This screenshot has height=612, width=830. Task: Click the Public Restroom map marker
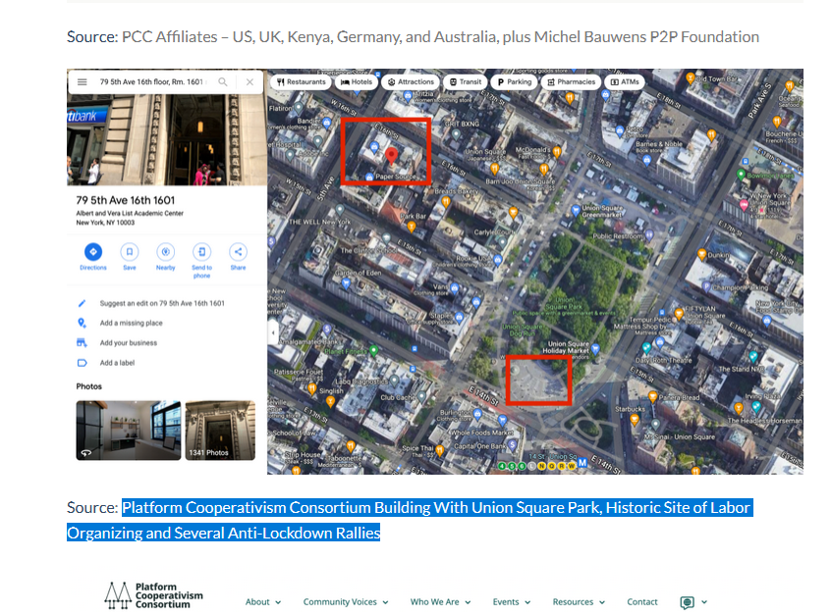[649, 234]
